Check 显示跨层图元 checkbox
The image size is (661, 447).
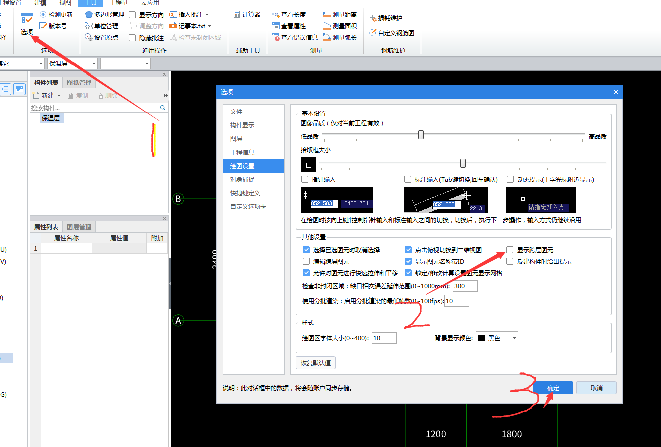[510, 250]
